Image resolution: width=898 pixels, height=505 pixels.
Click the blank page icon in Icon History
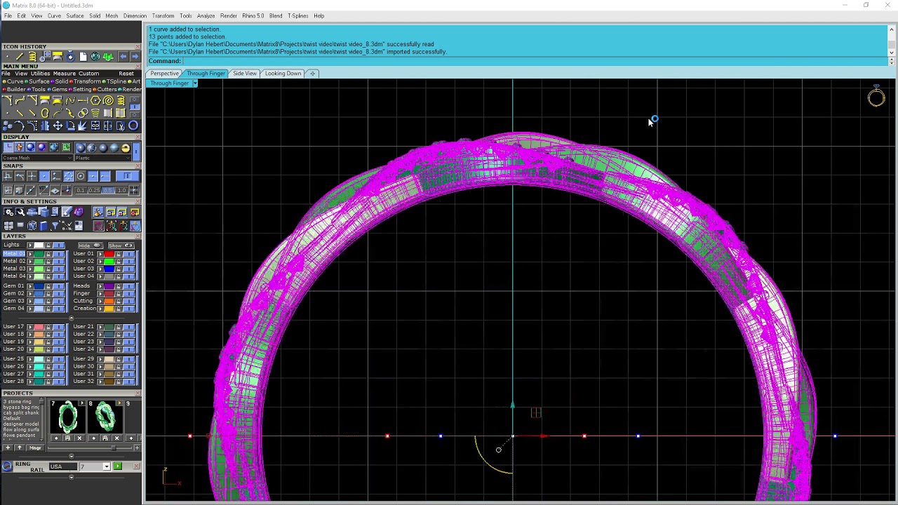tap(83, 56)
